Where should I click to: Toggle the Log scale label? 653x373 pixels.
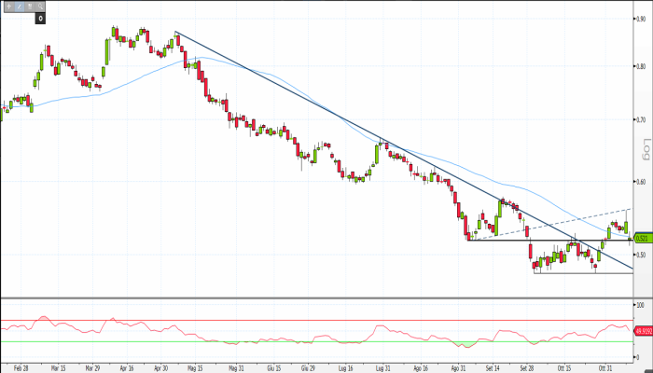[644, 148]
